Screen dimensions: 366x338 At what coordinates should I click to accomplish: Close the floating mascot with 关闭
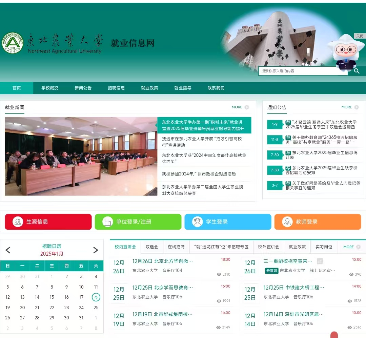pos(359,36)
